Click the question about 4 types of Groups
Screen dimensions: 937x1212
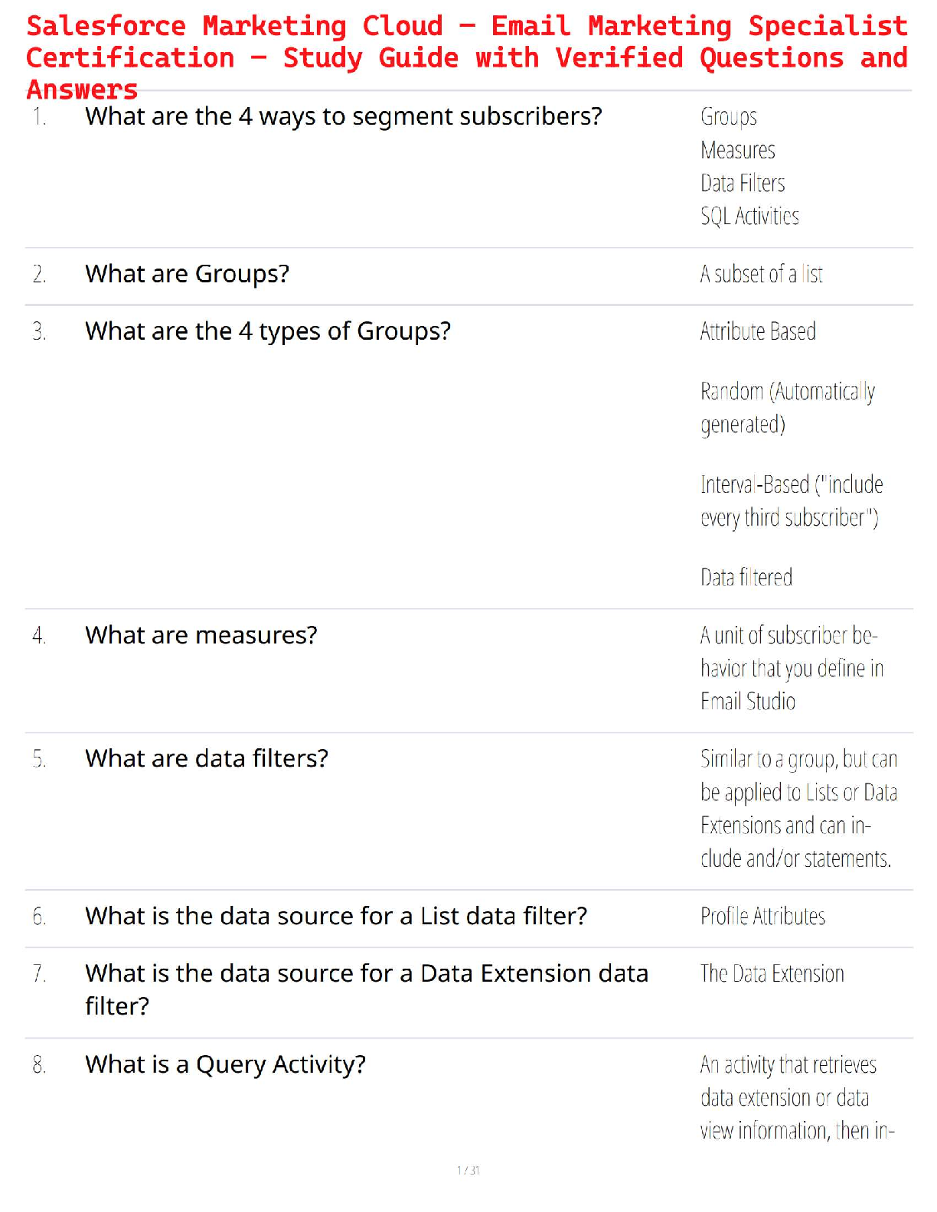tap(267, 331)
